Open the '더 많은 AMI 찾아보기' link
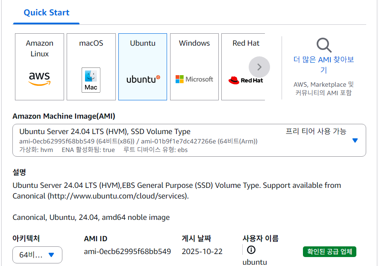The height and width of the screenshot is (266, 379). point(323,64)
